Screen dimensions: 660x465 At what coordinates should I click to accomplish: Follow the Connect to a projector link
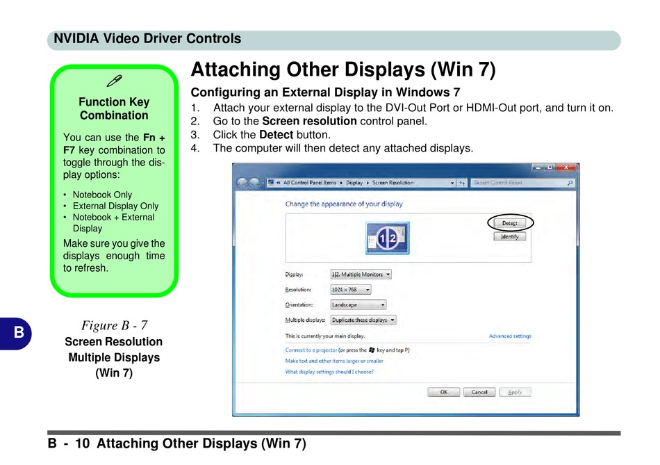point(311,350)
